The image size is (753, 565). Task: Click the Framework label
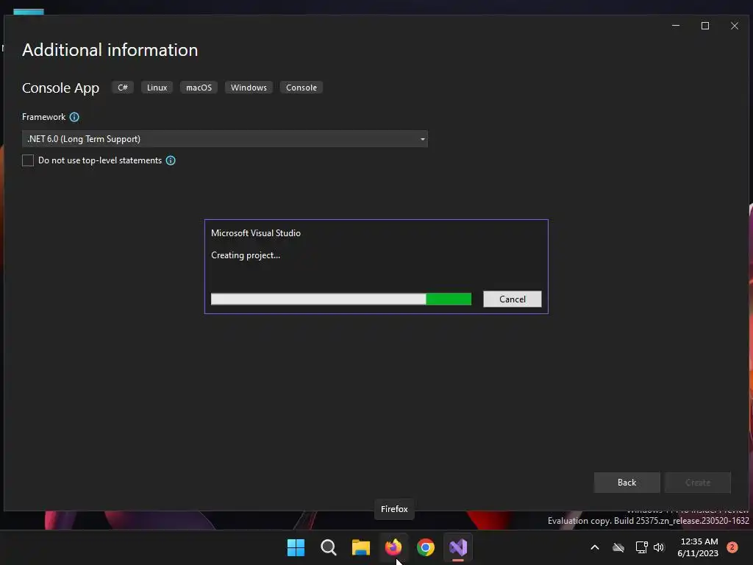(x=43, y=117)
